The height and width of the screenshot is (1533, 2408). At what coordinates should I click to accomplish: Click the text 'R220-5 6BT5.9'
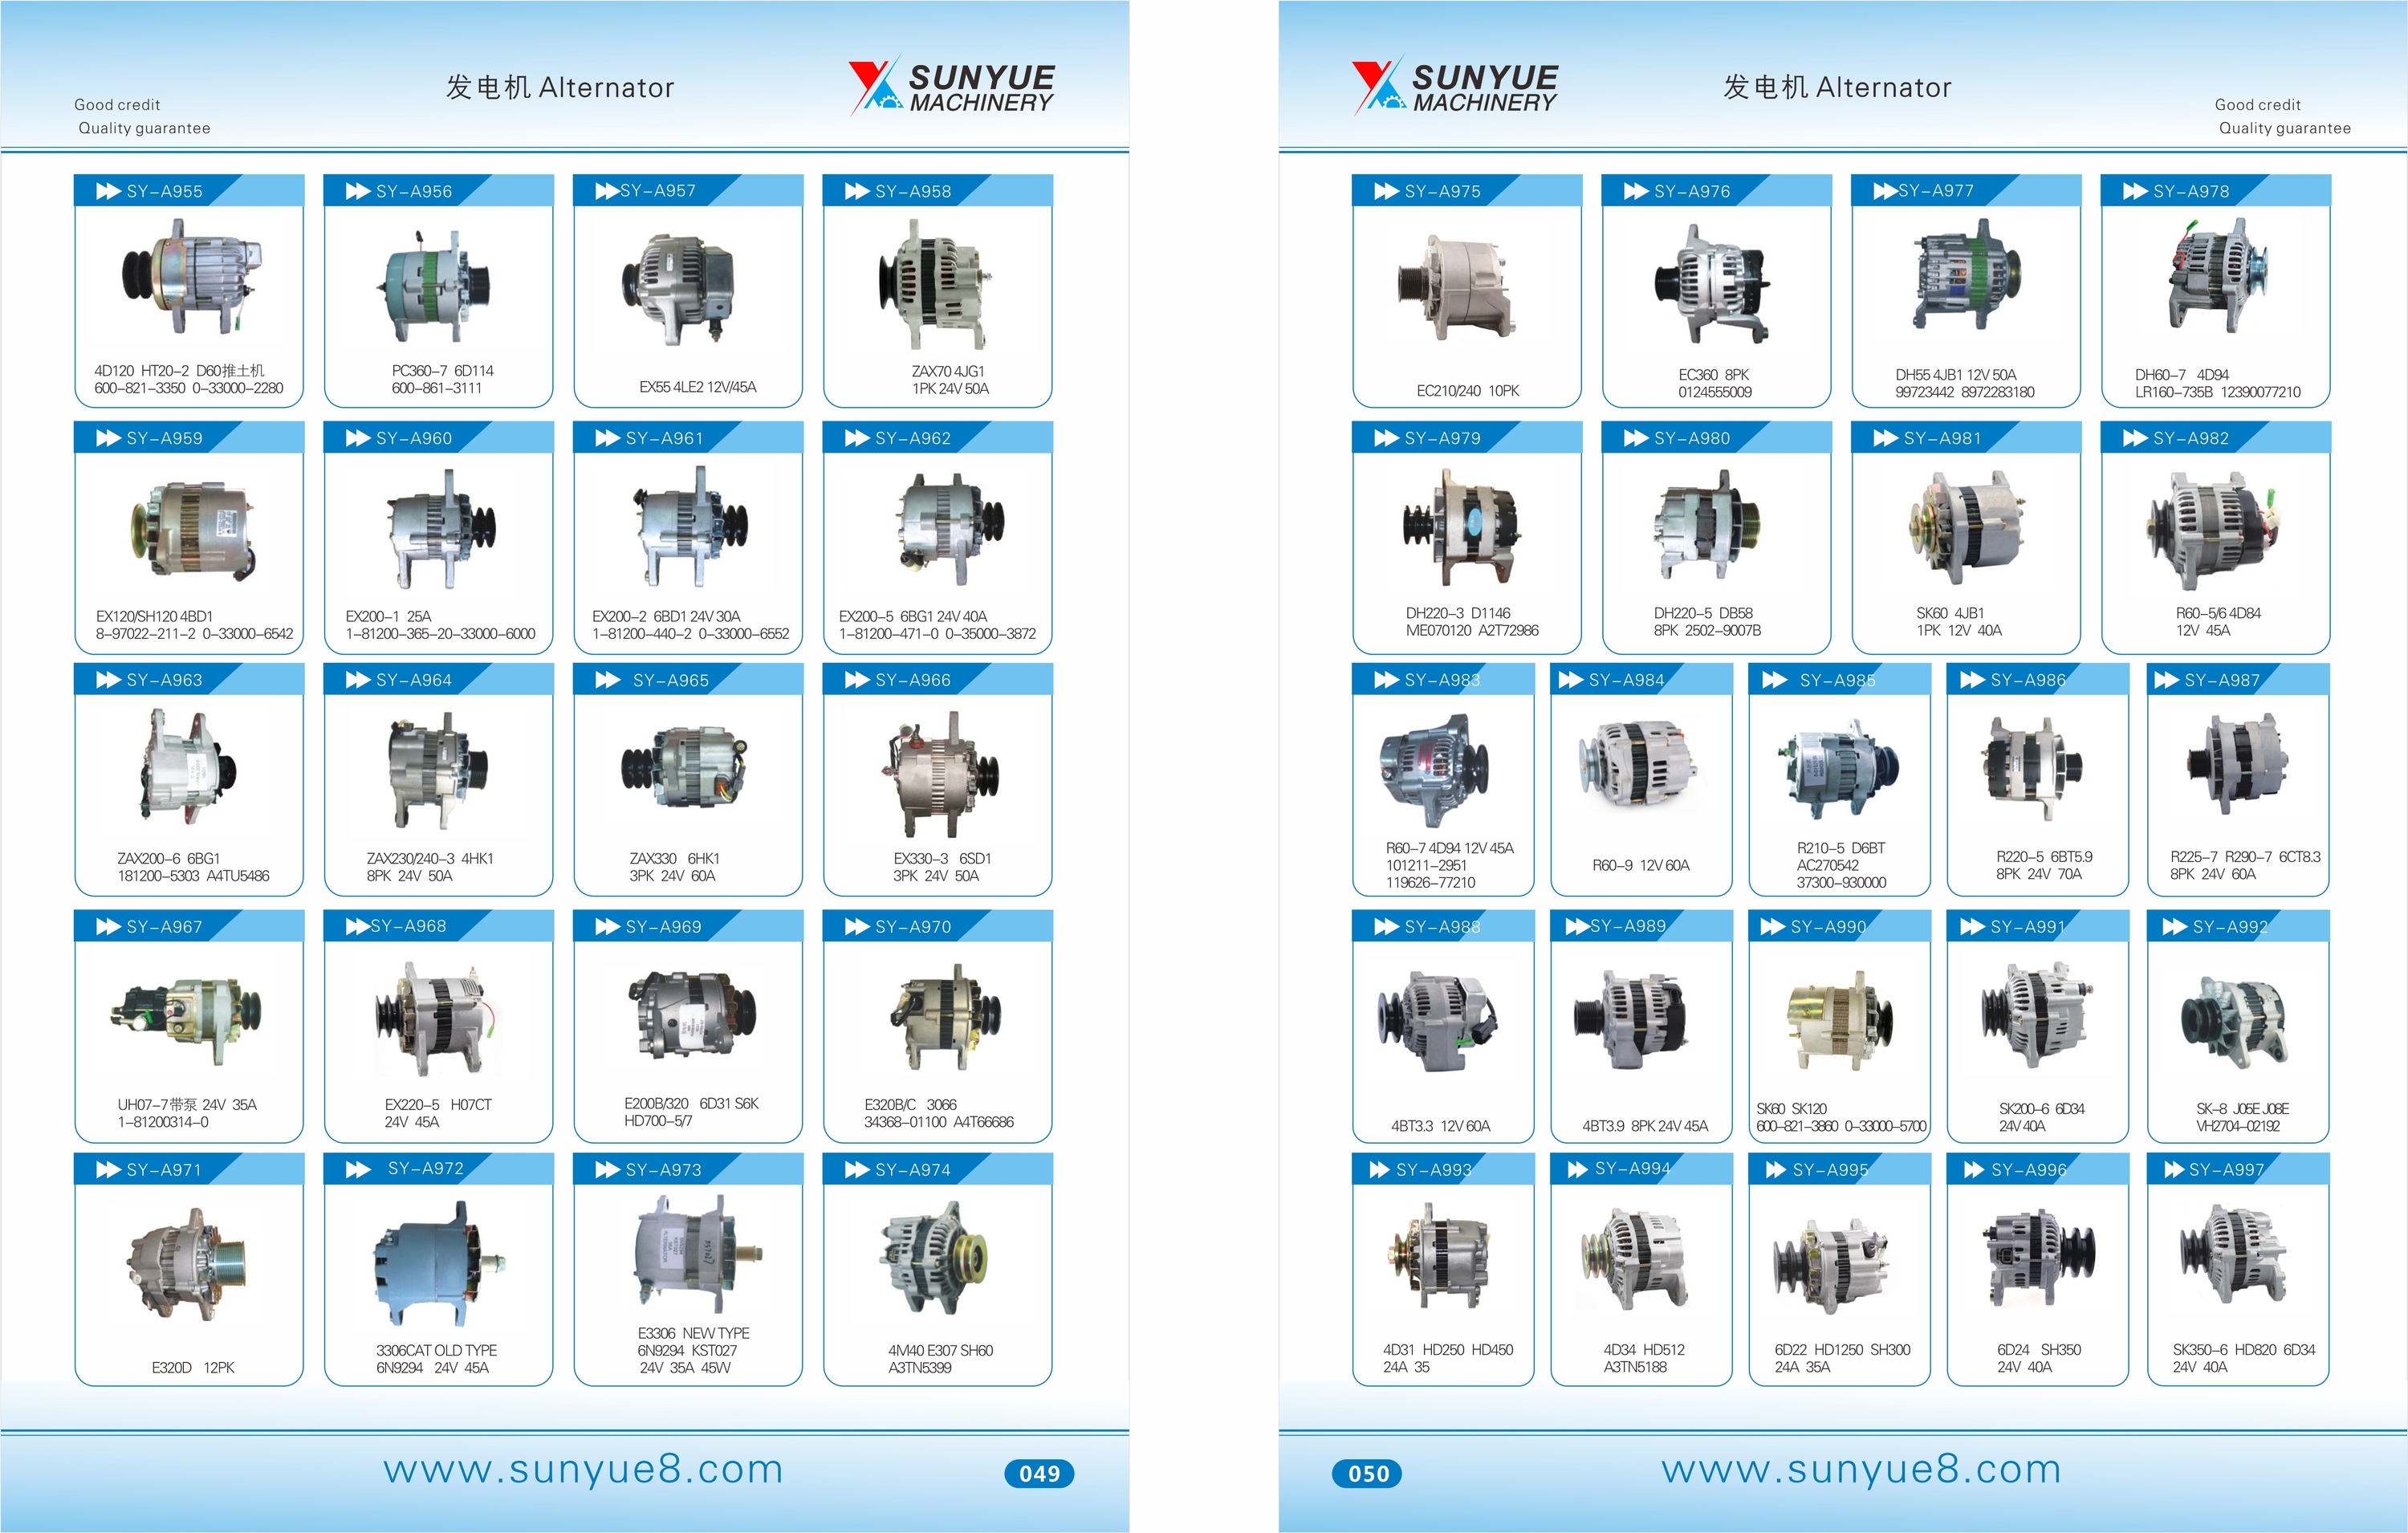coord(2044,857)
